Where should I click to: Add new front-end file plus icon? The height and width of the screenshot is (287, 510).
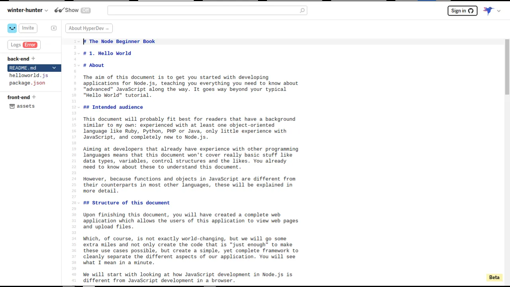coord(34,97)
